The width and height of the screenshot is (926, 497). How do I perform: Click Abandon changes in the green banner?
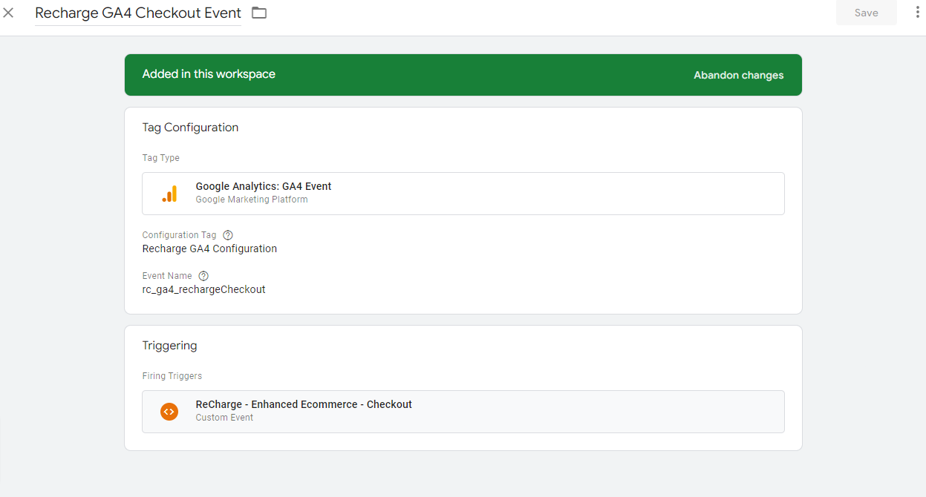pyautogui.click(x=738, y=75)
